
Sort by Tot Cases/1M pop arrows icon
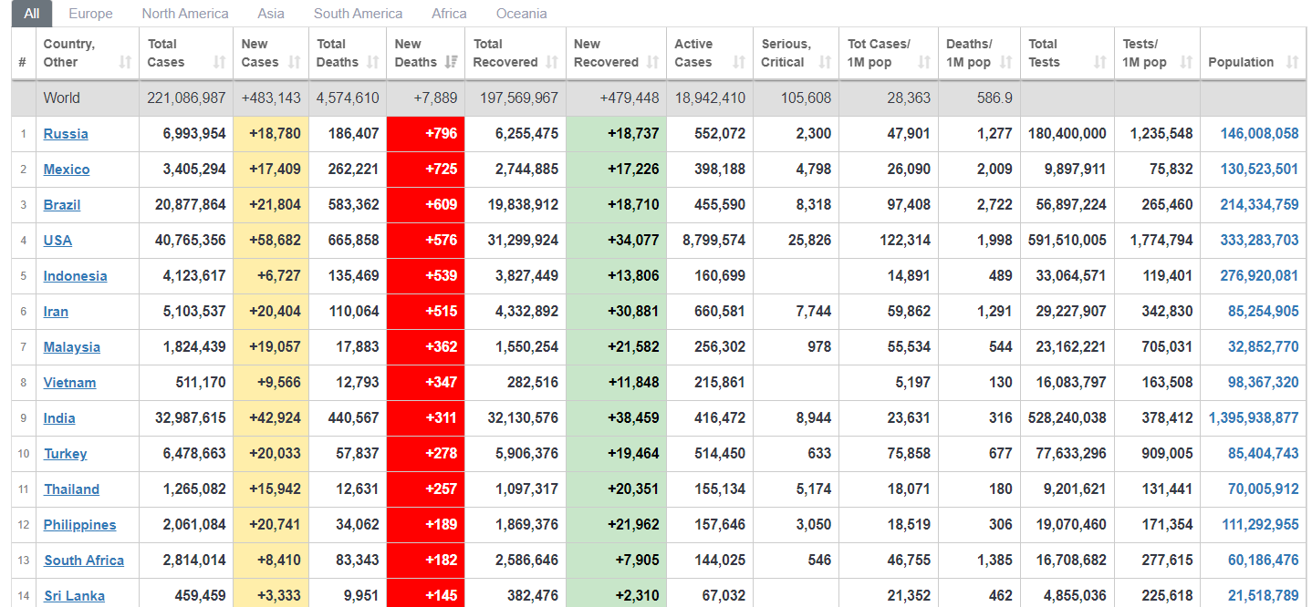point(924,63)
